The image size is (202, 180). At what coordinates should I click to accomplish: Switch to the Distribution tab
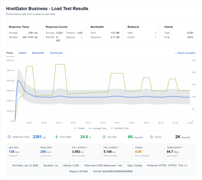click(56, 53)
